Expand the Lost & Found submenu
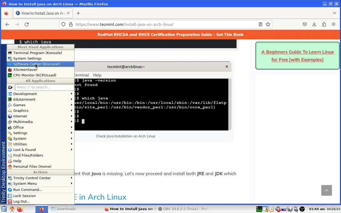Screen dimensions: 341x213 40,150
